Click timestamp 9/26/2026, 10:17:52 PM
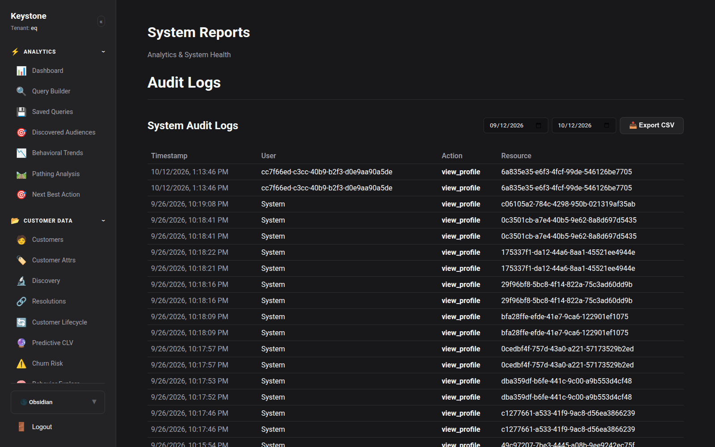 click(189, 397)
